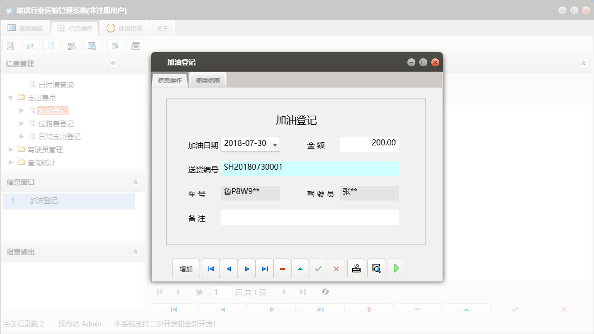Image resolution: width=594 pixels, height=334 pixels.
Task: Open the presentation/user icon on the toolbar
Action: click(x=71, y=45)
